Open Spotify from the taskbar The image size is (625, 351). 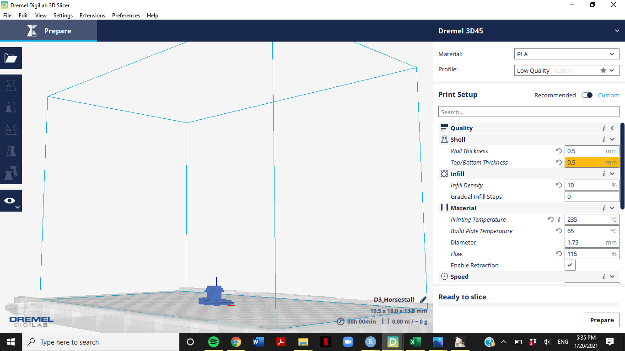click(213, 342)
